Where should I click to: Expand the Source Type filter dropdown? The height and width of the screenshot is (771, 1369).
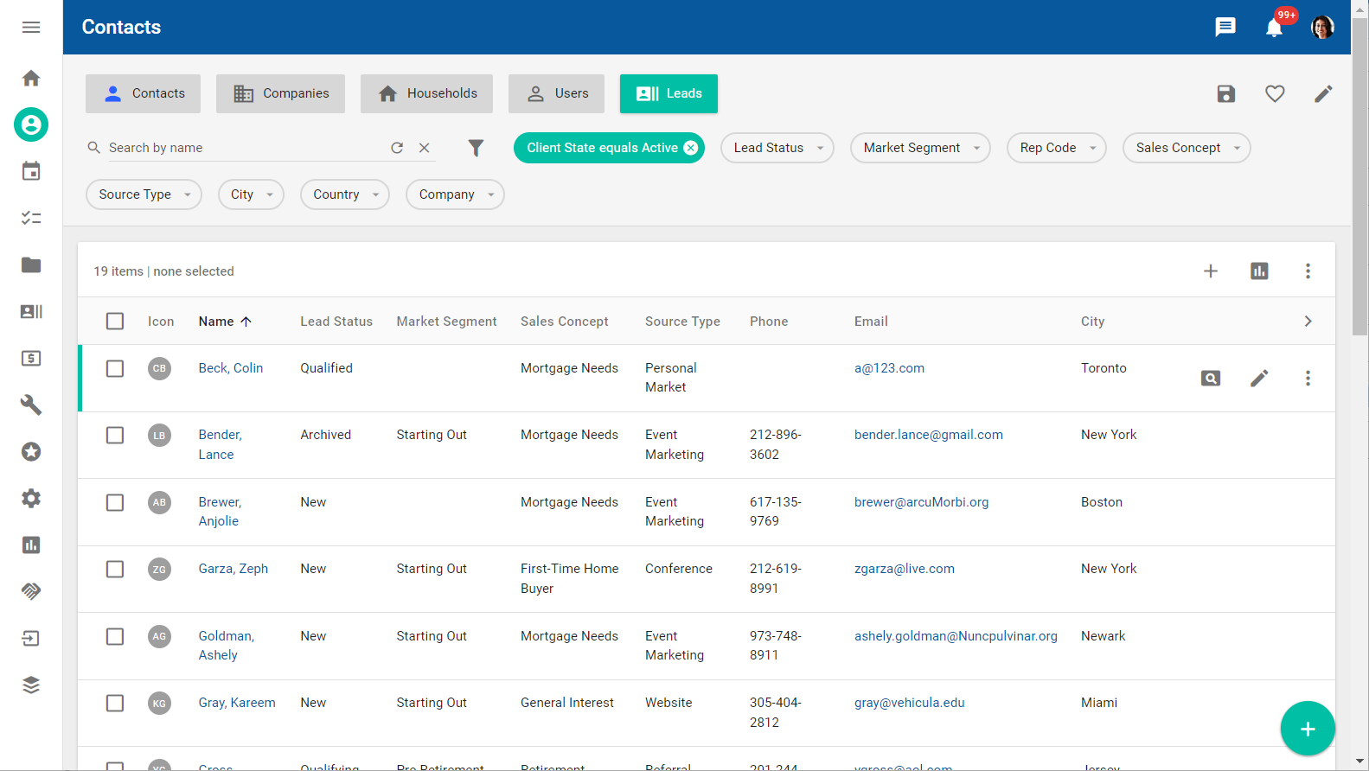(x=144, y=194)
